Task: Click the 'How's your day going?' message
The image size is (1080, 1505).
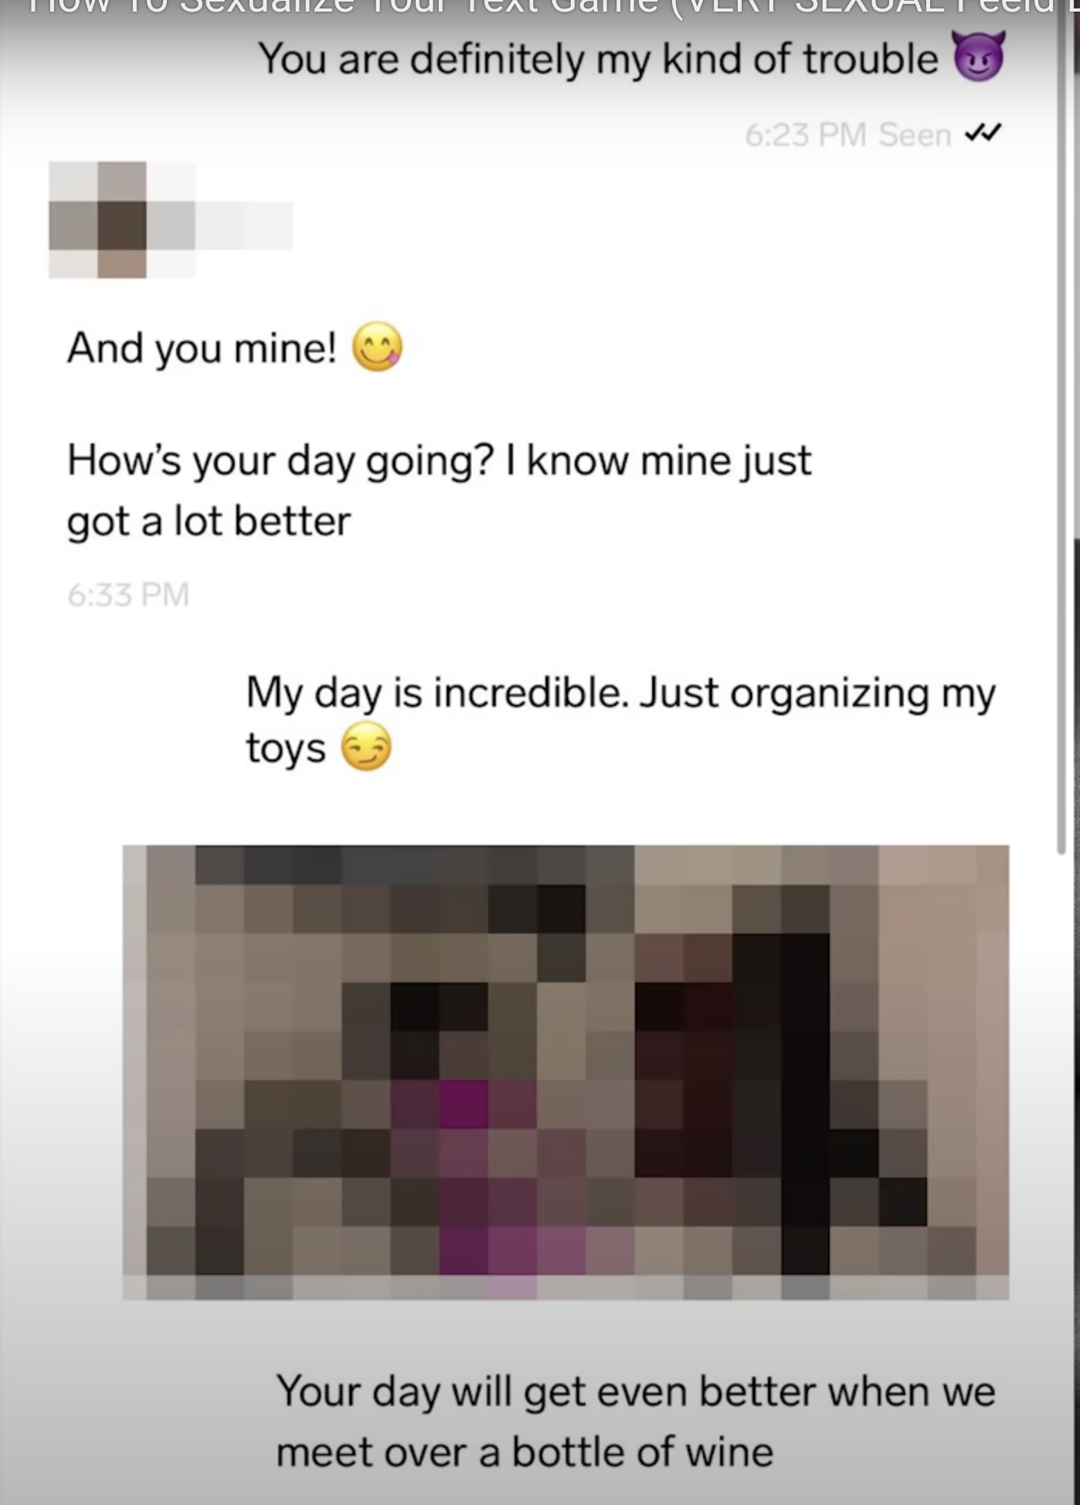Action: tap(439, 491)
